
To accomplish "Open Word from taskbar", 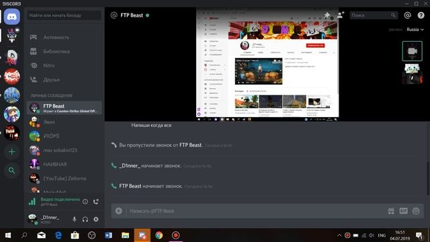I will tap(108, 235).
